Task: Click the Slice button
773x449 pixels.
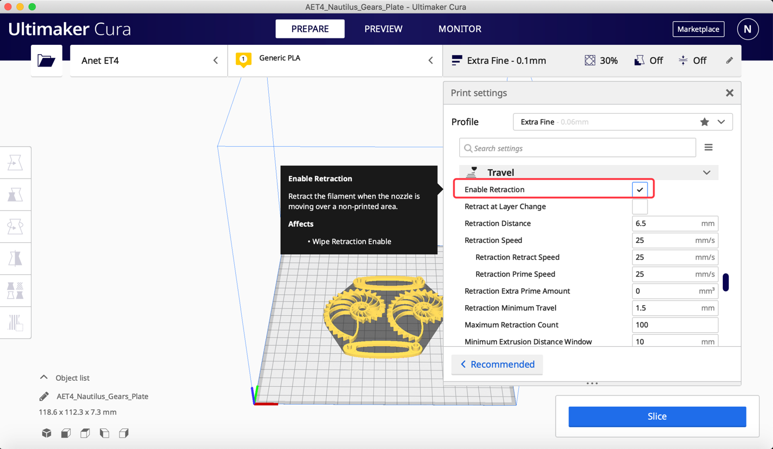Action: click(657, 417)
